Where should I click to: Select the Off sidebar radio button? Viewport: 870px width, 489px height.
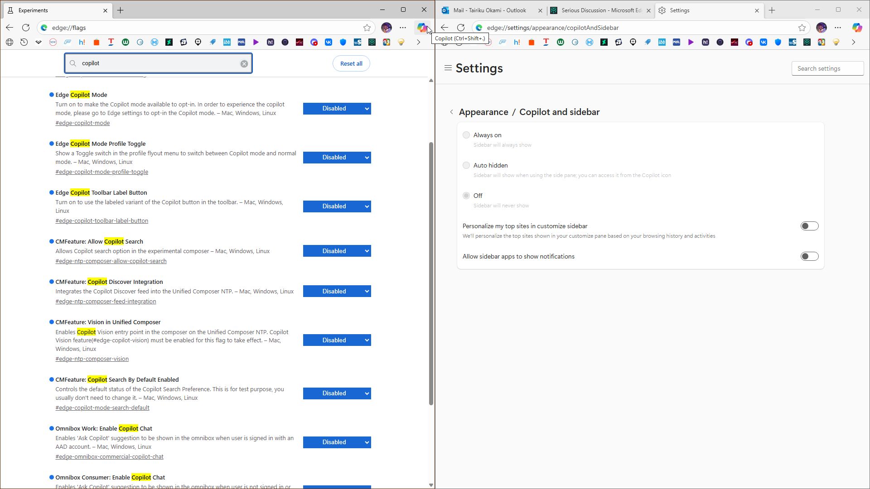tap(466, 196)
